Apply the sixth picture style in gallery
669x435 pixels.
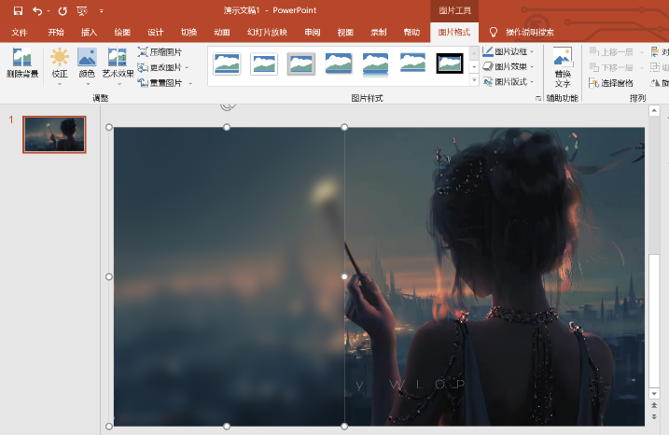point(412,63)
